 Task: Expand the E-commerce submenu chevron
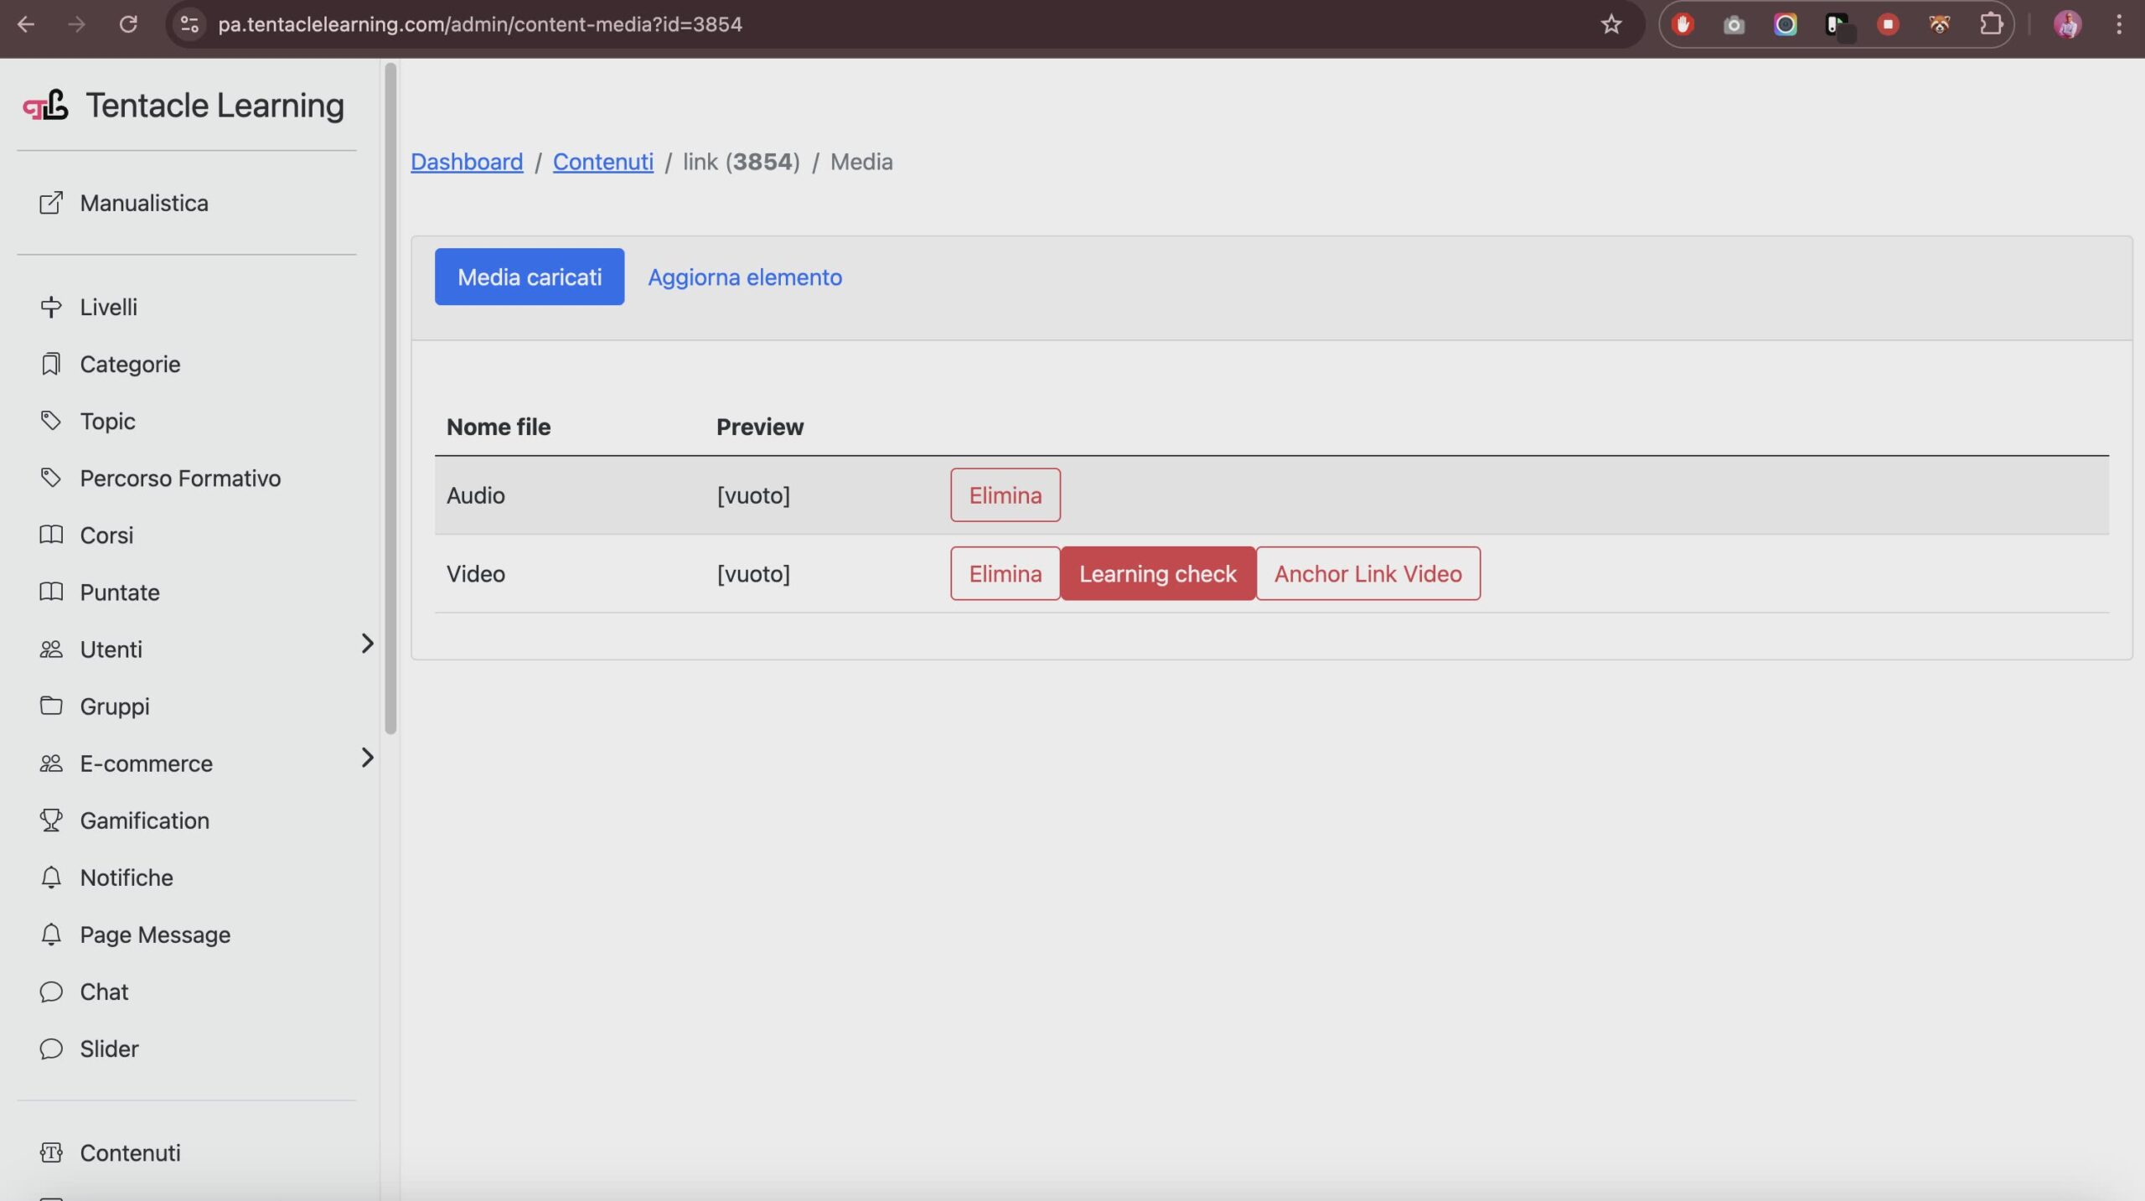coord(367,758)
